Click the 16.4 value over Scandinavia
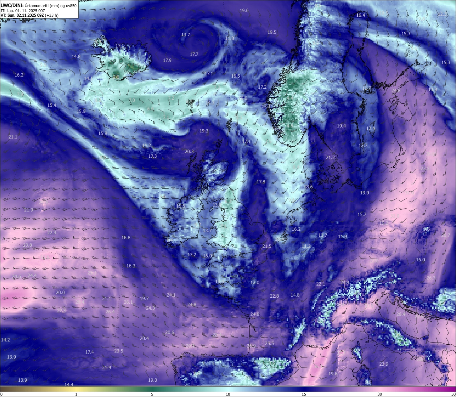This screenshot has width=456, height=397. pyautogui.click(x=361, y=15)
